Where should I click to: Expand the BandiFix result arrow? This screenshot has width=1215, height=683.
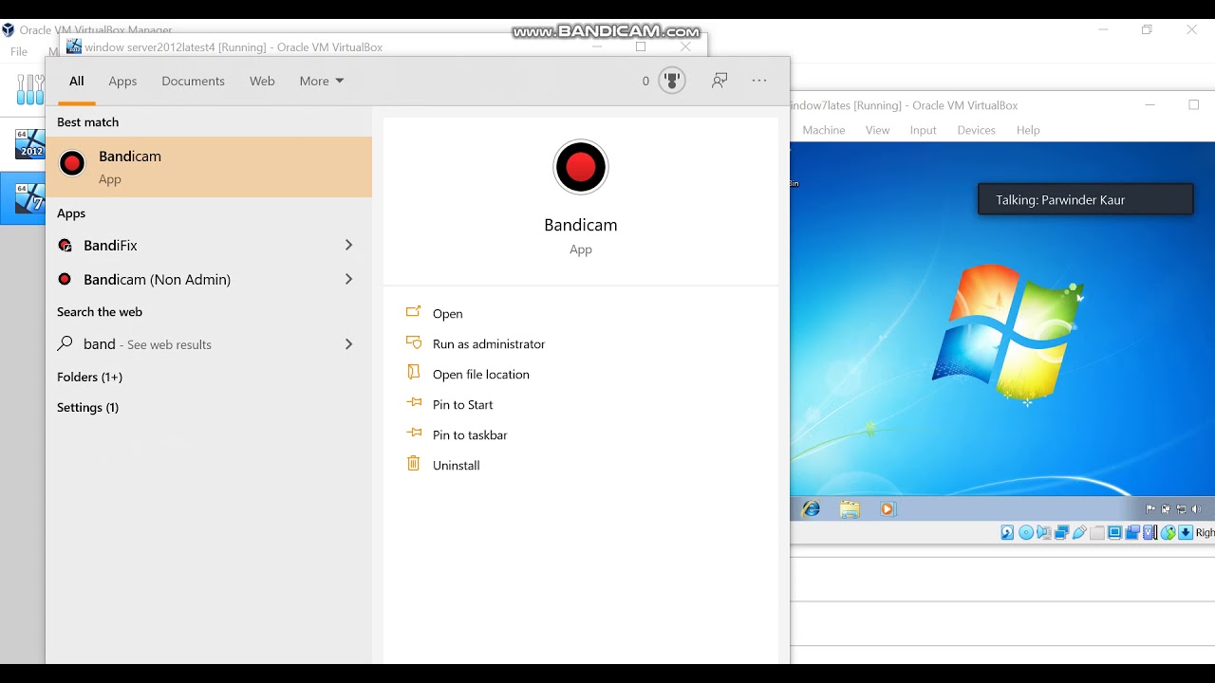click(x=348, y=245)
